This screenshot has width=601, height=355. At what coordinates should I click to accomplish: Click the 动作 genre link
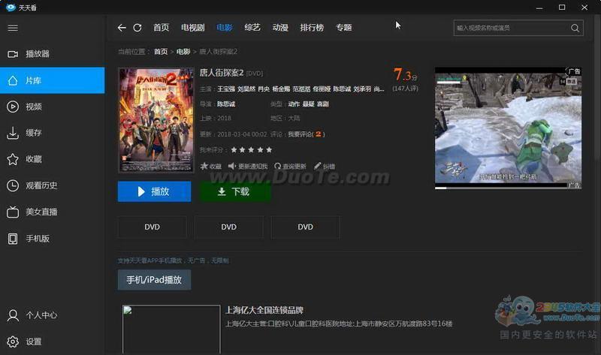(x=294, y=104)
